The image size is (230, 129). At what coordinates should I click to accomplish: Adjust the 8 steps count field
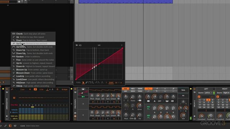[x=64, y=89]
